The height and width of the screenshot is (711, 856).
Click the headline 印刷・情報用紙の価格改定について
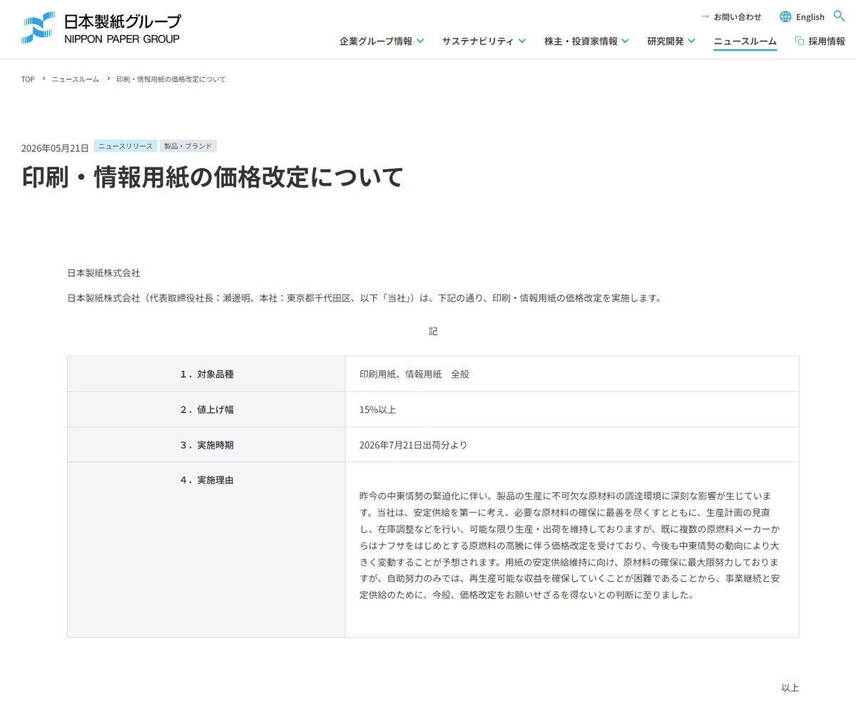(212, 177)
